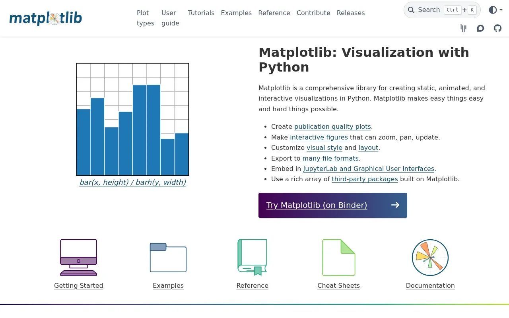Click the matplotlib logo
509x318 pixels.
[x=46, y=18]
